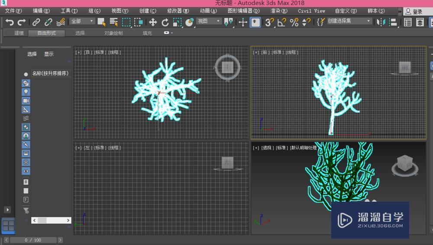Open Select by Name dialog
This screenshot has width=433, height=245.
point(114,22)
